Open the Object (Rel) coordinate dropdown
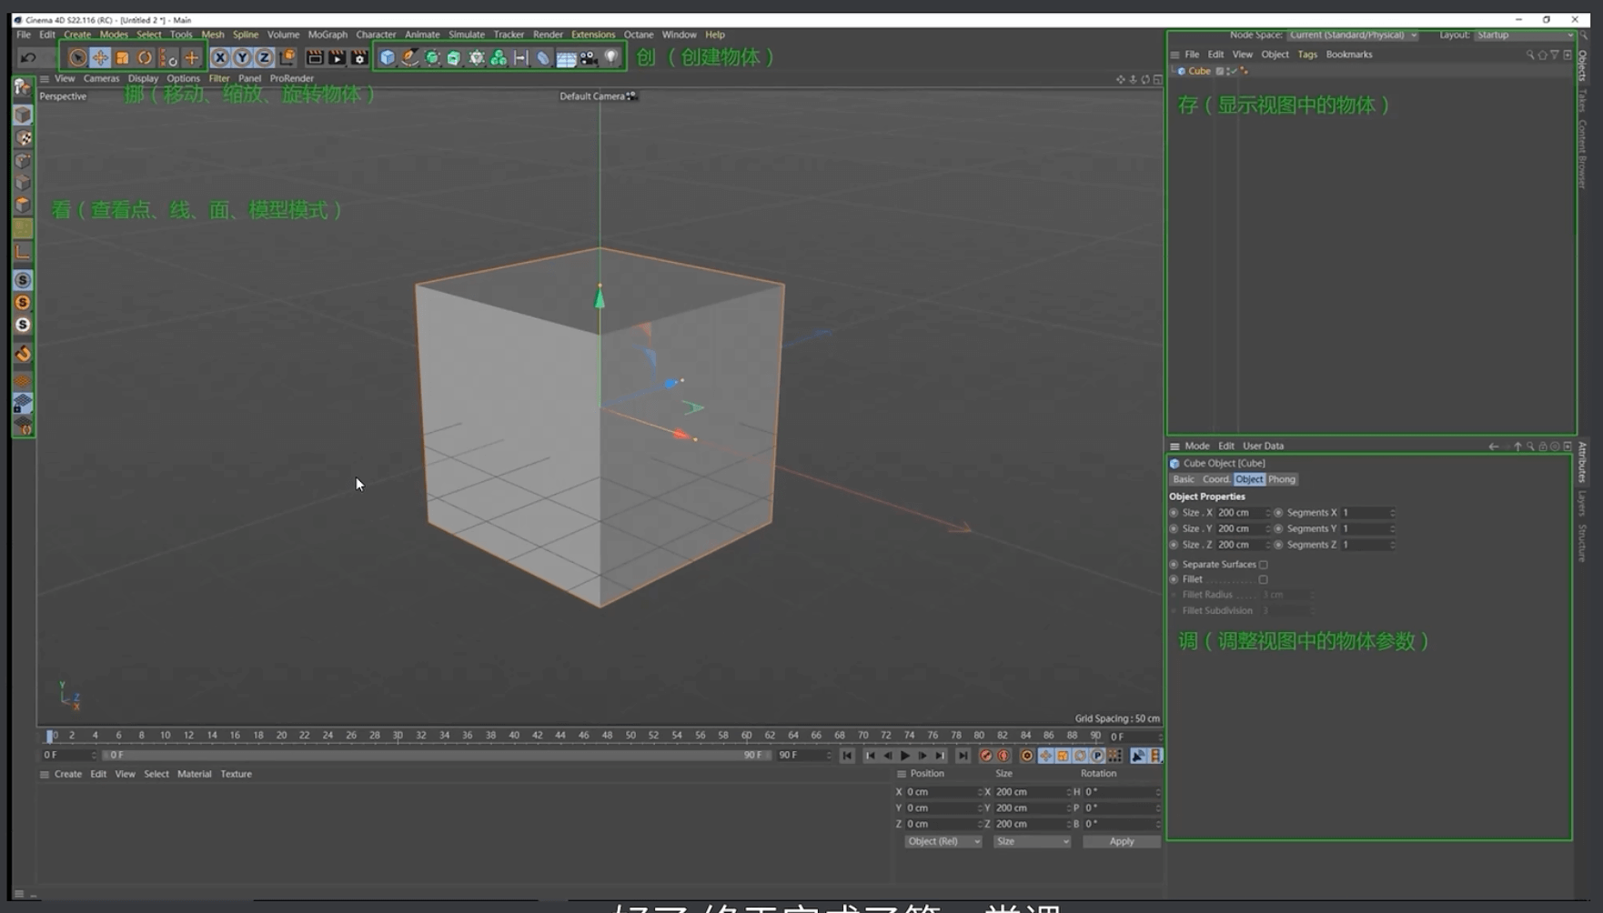Screen dimensions: 1603x913 pyautogui.click(x=943, y=841)
